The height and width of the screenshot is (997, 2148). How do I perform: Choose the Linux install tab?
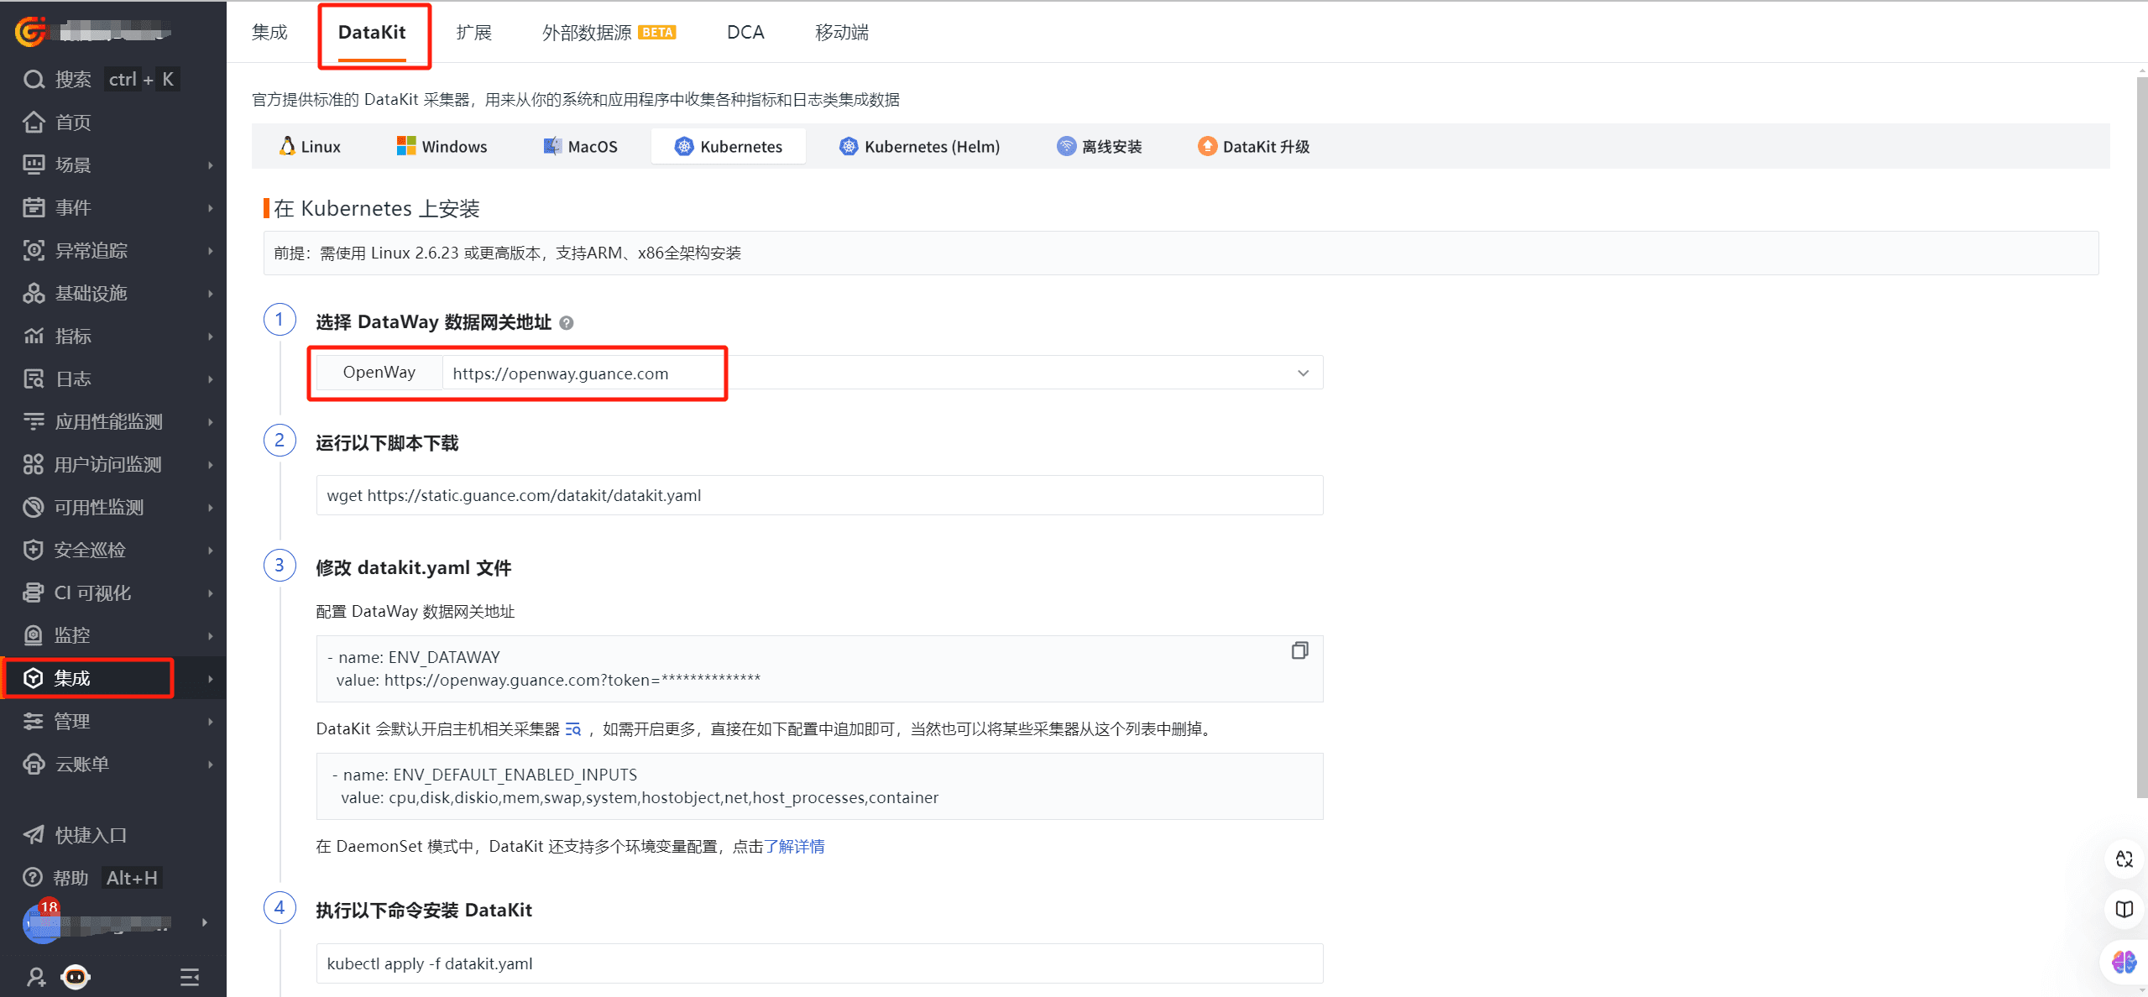point(310,147)
